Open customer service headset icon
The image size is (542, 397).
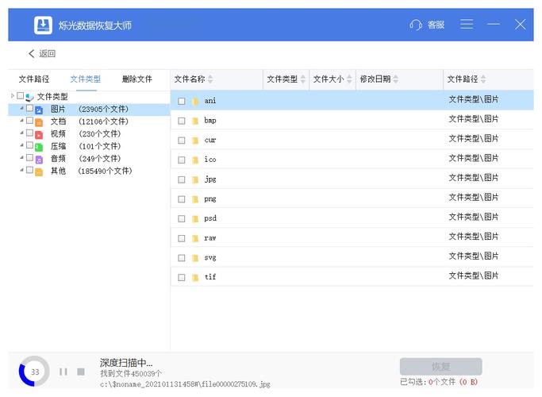click(416, 25)
